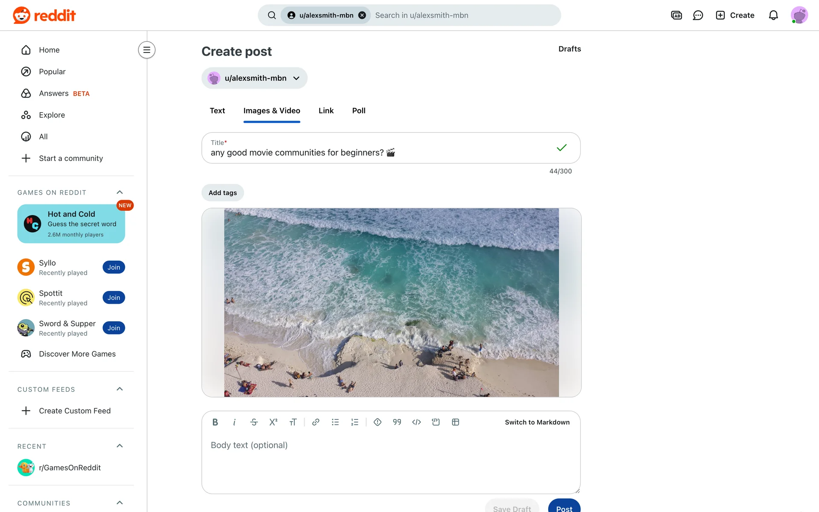Insert a link with the chain icon
Viewport: 819px width, 512px height.
point(316,422)
